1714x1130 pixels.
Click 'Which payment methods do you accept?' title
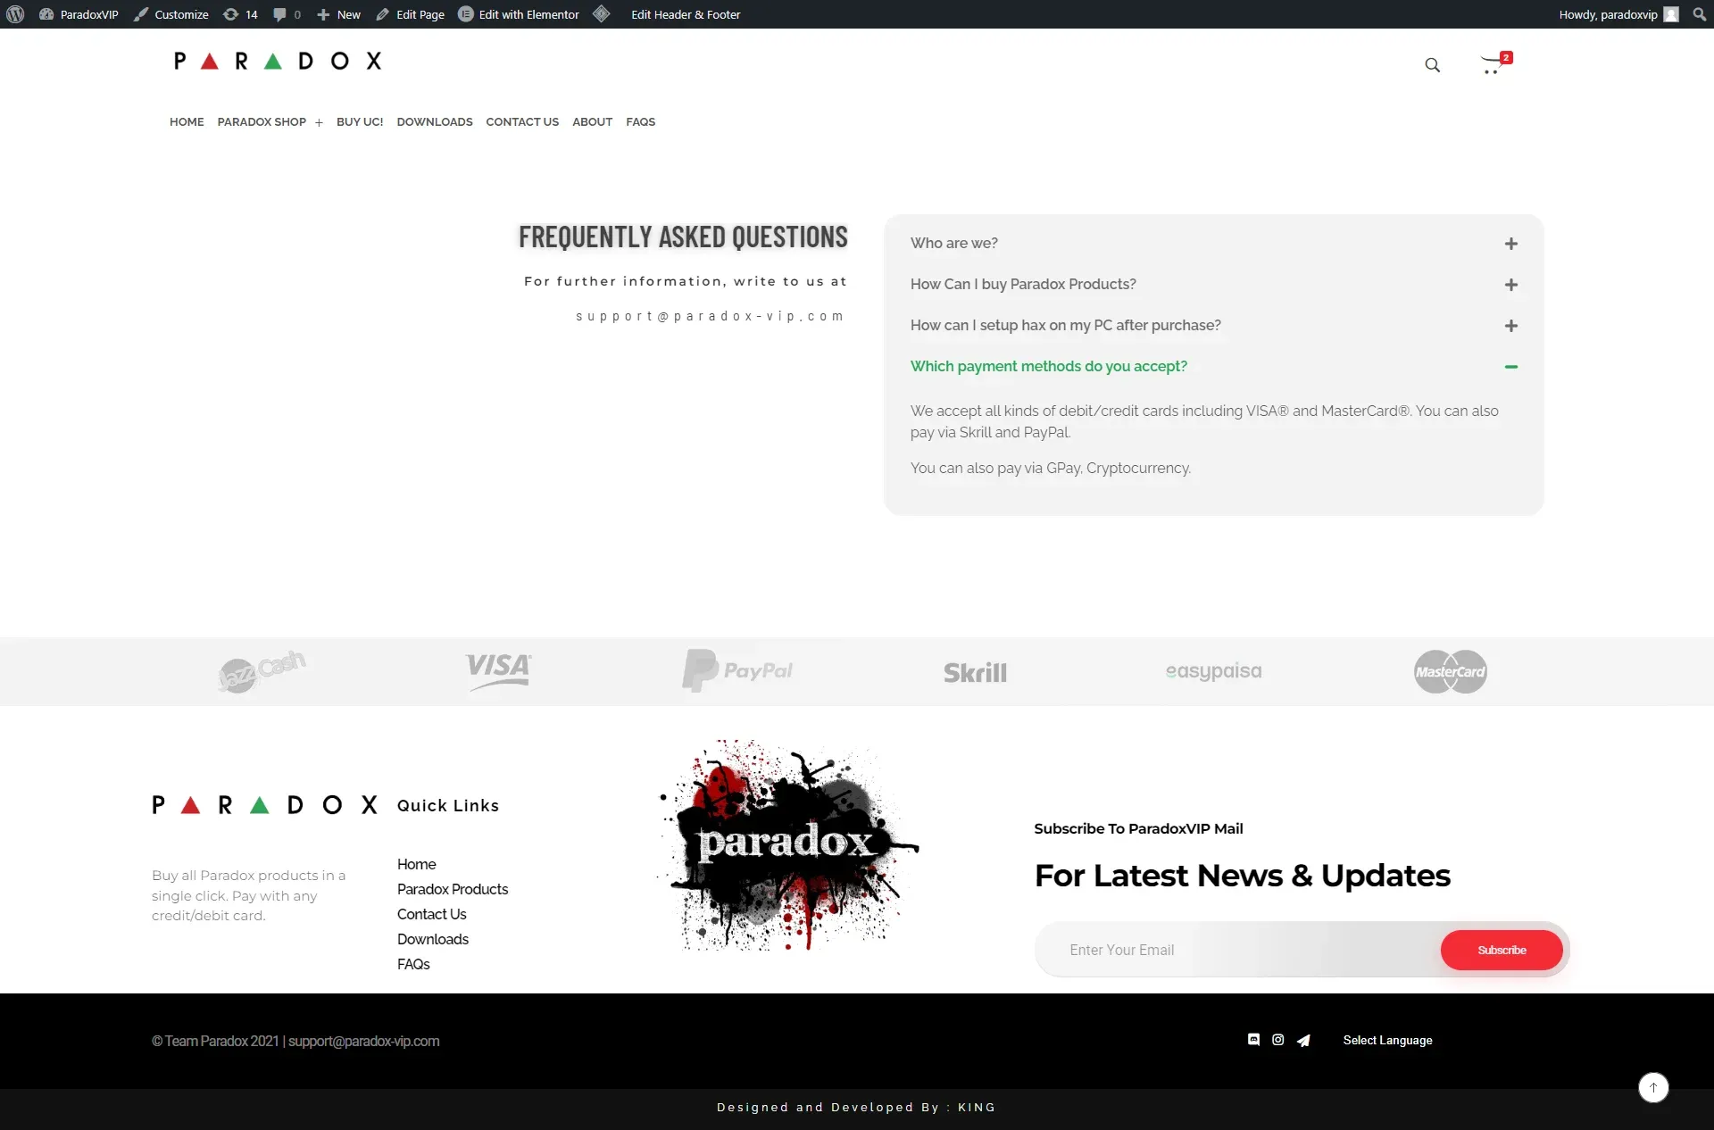tap(1048, 366)
